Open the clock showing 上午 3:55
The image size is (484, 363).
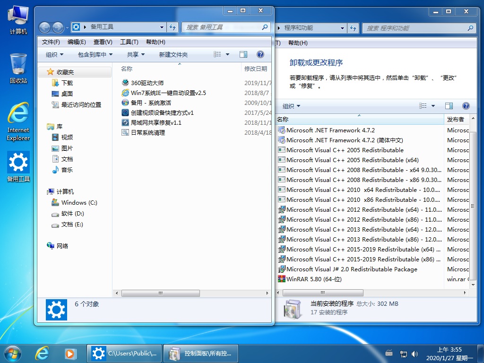449,354
